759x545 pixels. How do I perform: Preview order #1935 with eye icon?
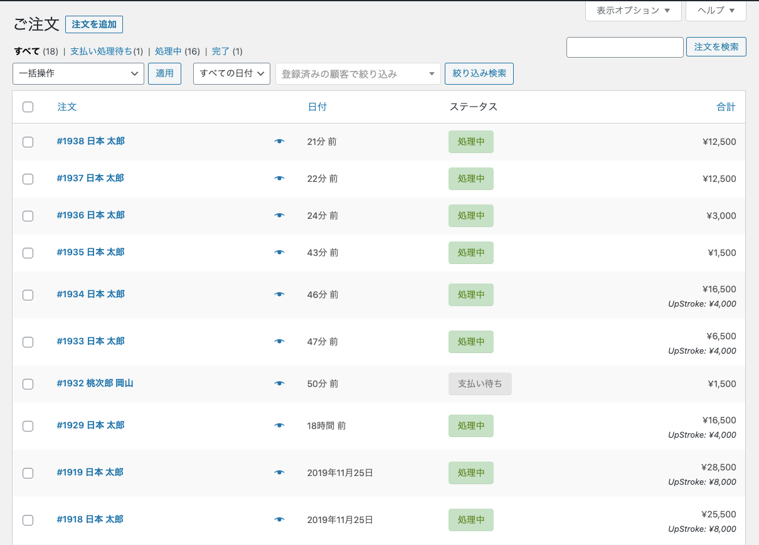tap(279, 253)
